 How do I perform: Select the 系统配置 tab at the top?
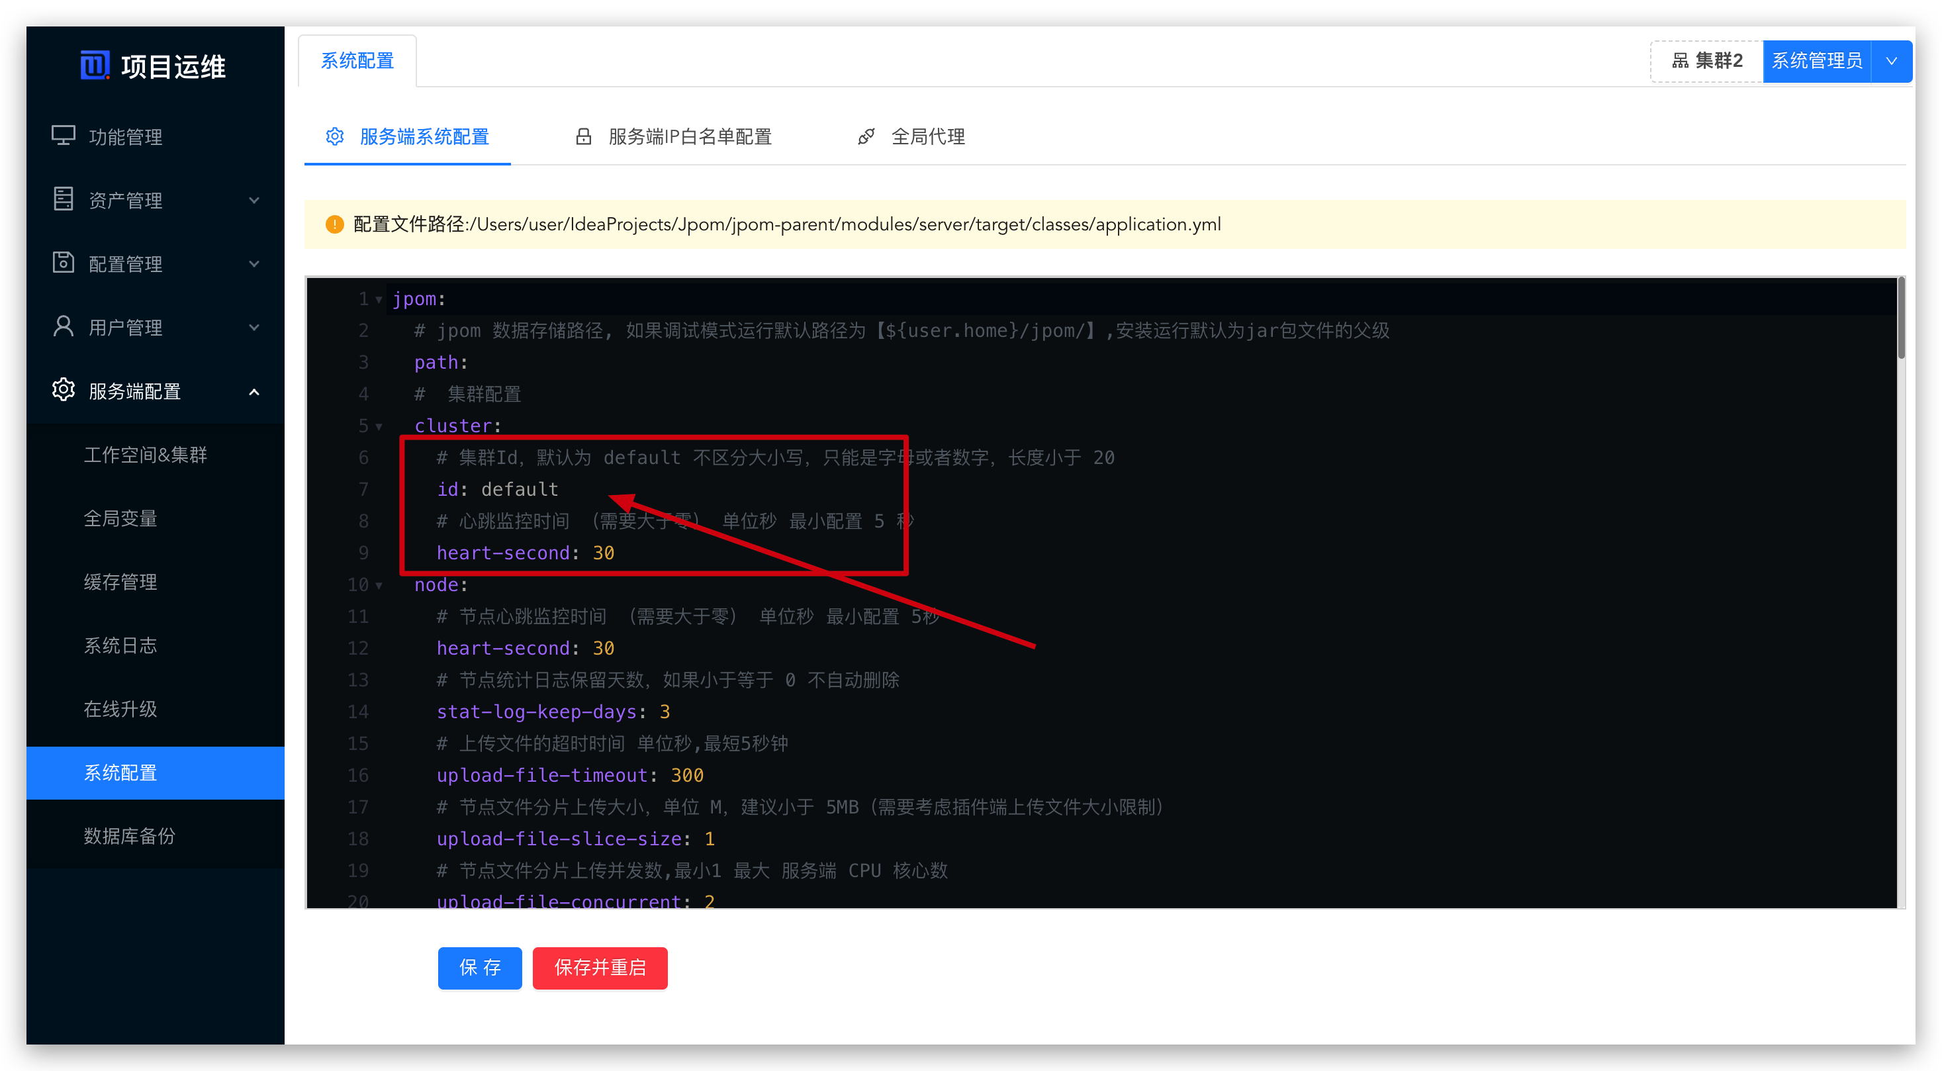(x=357, y=61)
